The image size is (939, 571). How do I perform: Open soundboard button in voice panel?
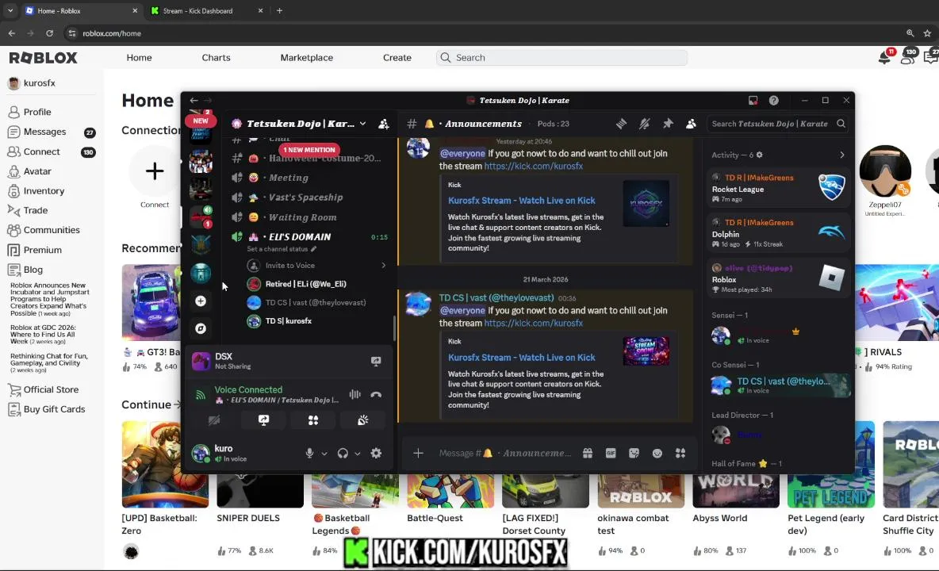coord(363,420)
